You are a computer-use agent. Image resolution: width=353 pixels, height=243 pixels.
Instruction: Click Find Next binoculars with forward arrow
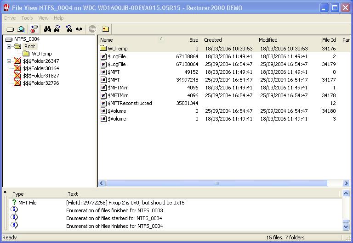pyautogui.click(x=57, y=29)
